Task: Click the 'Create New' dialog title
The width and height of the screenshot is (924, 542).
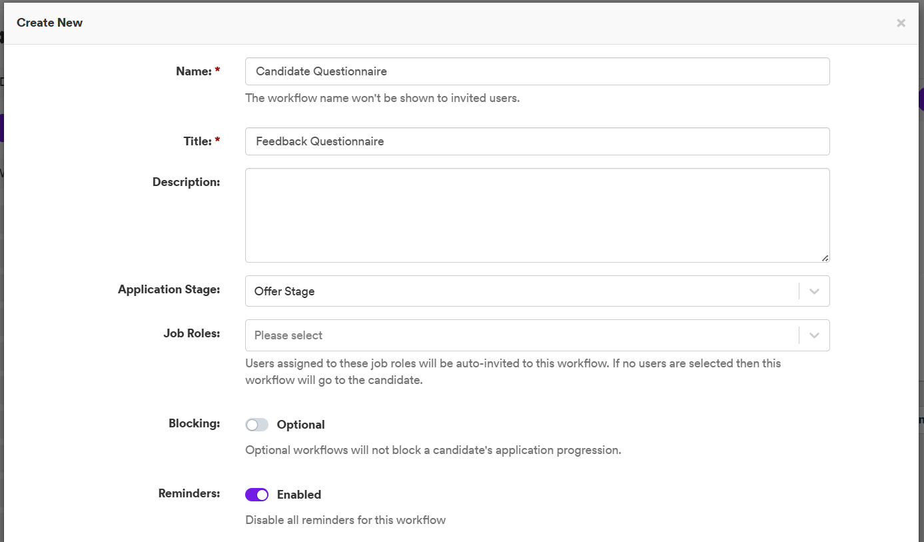Action: pyautogui.click(x=50, y=23)
